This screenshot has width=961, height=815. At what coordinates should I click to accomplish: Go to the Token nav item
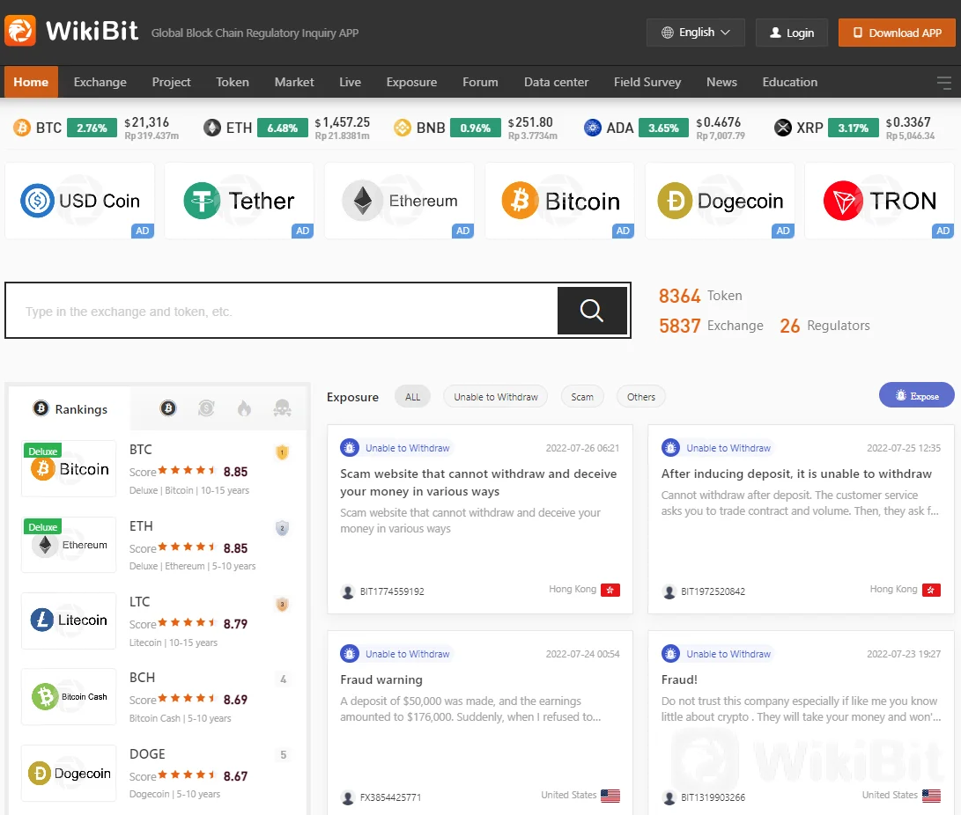(x=233, y=82)
